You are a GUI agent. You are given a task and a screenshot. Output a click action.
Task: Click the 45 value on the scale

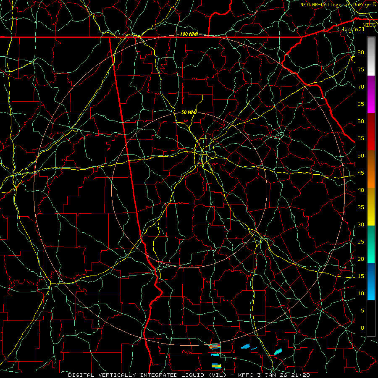[361, 173]
